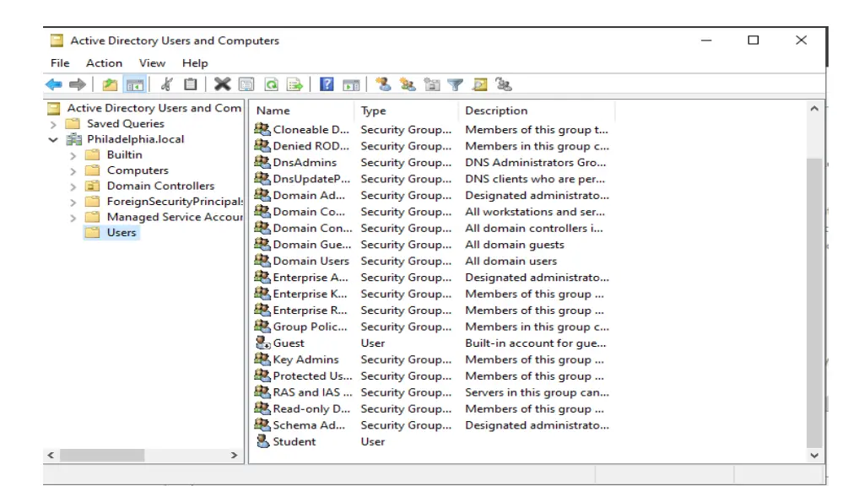Create a new group icon
This screenshot has height=486, width=864.
point(408,84)
